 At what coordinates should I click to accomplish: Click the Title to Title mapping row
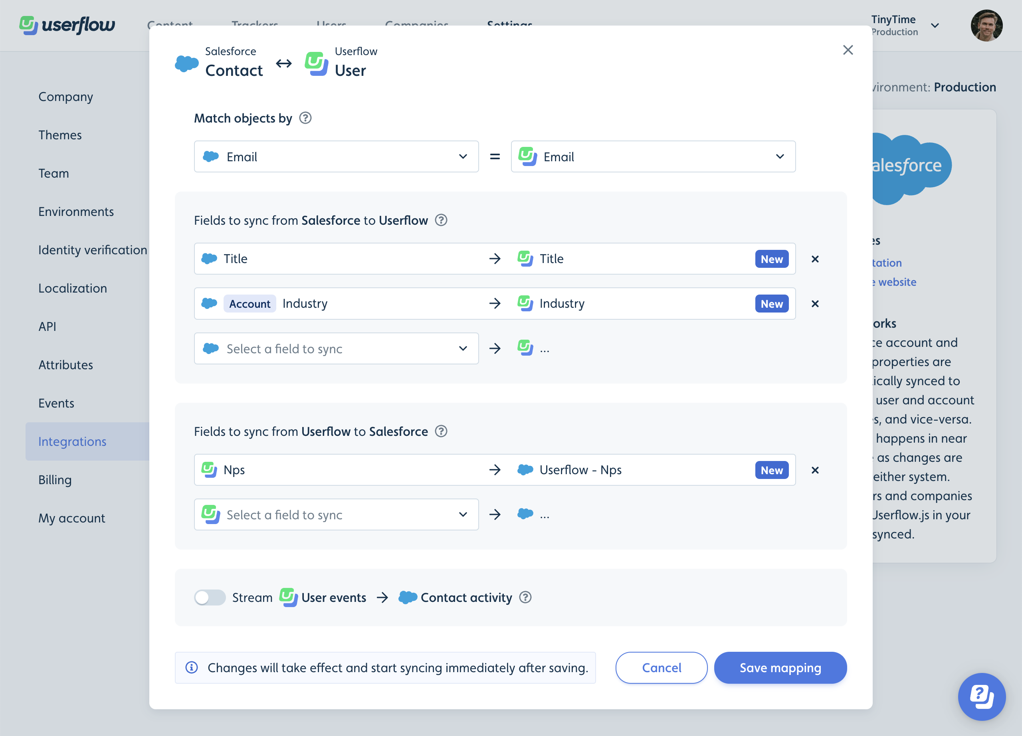tap(495, 259)
